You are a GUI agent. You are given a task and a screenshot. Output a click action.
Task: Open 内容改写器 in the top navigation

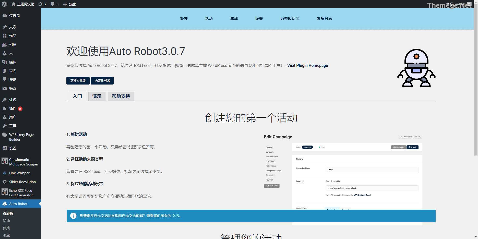(x=290, y=19)
